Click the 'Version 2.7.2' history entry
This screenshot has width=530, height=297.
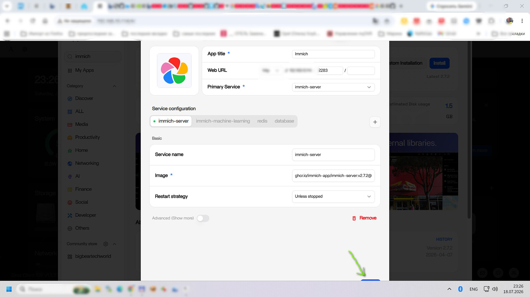[439, 248]
